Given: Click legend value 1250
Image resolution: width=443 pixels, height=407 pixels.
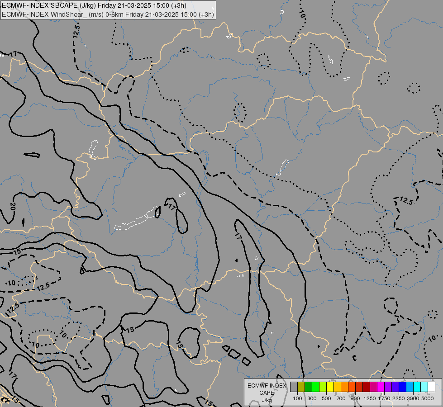Looking at the screenshot, I should coord(370,398).
